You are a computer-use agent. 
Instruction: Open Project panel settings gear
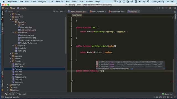pyautogui.click(x=61, y=12)
